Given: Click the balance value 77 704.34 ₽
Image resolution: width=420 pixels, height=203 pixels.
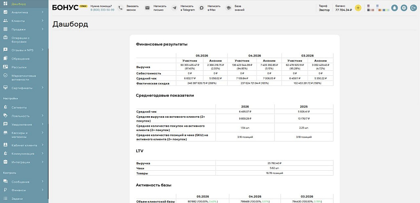Looking at the screenshot, I should coord(344,10).
